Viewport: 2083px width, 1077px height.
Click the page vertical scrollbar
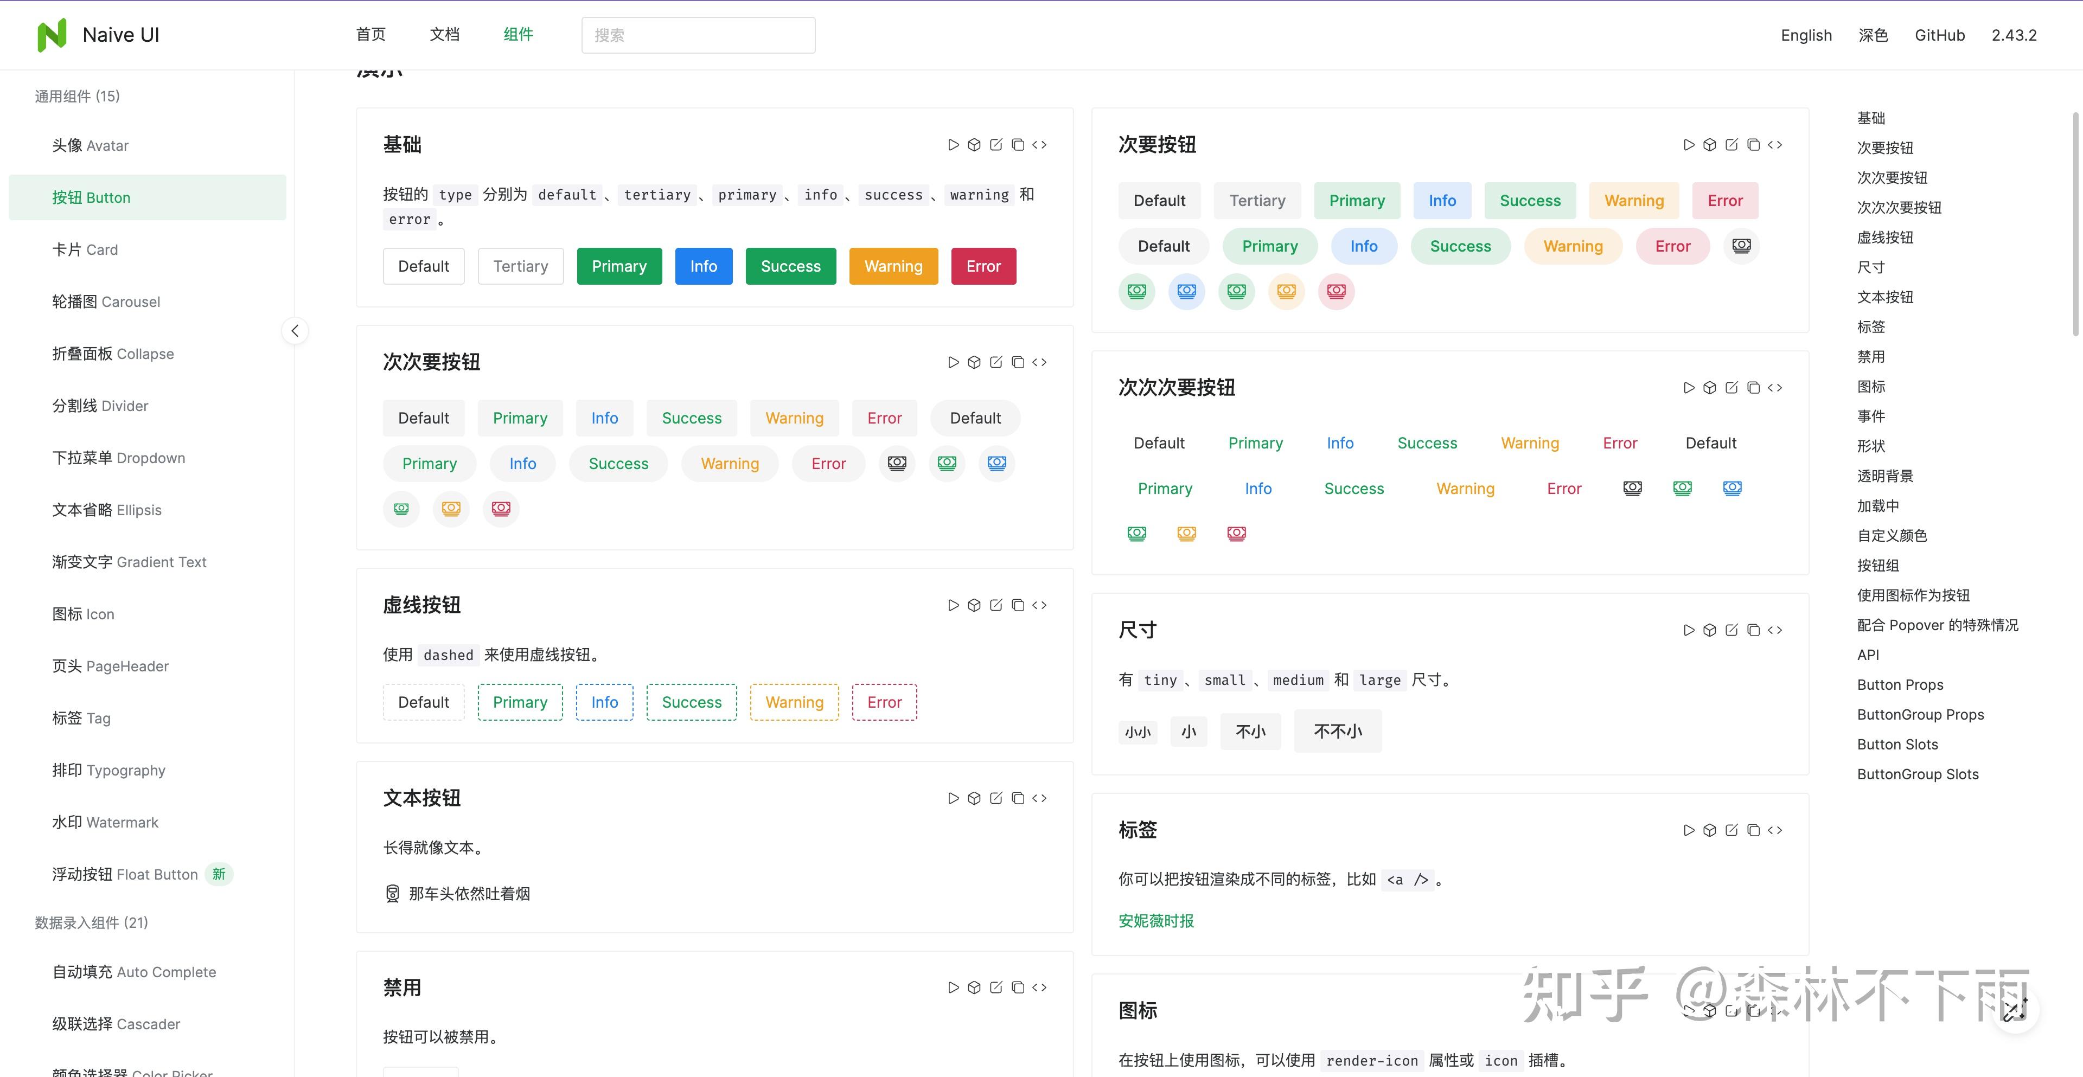(x=2076, y=224)
